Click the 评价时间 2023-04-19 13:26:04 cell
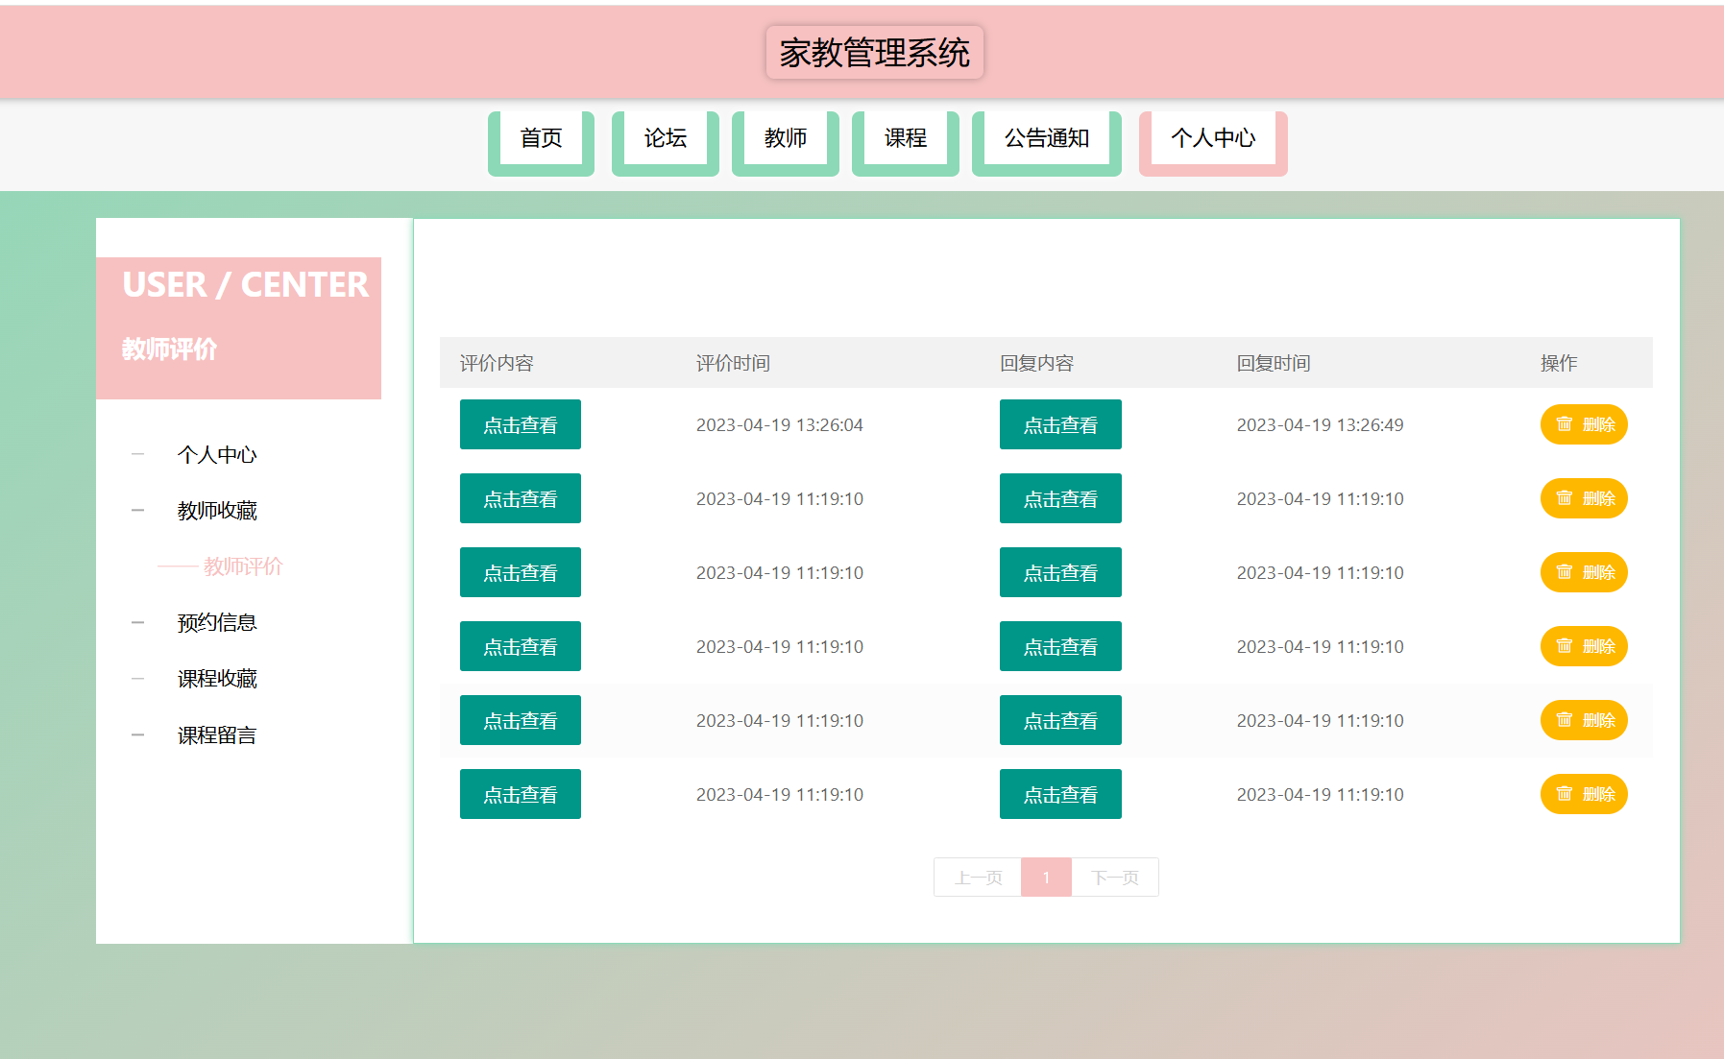 [780, 424]
